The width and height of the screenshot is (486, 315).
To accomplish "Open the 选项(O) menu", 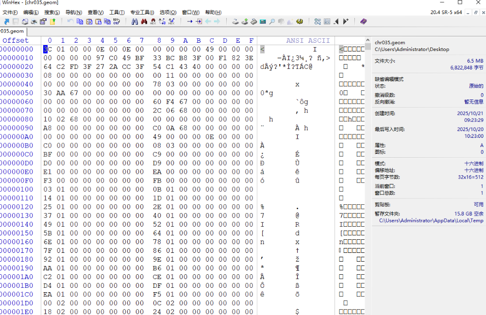I will pos(168,12).
